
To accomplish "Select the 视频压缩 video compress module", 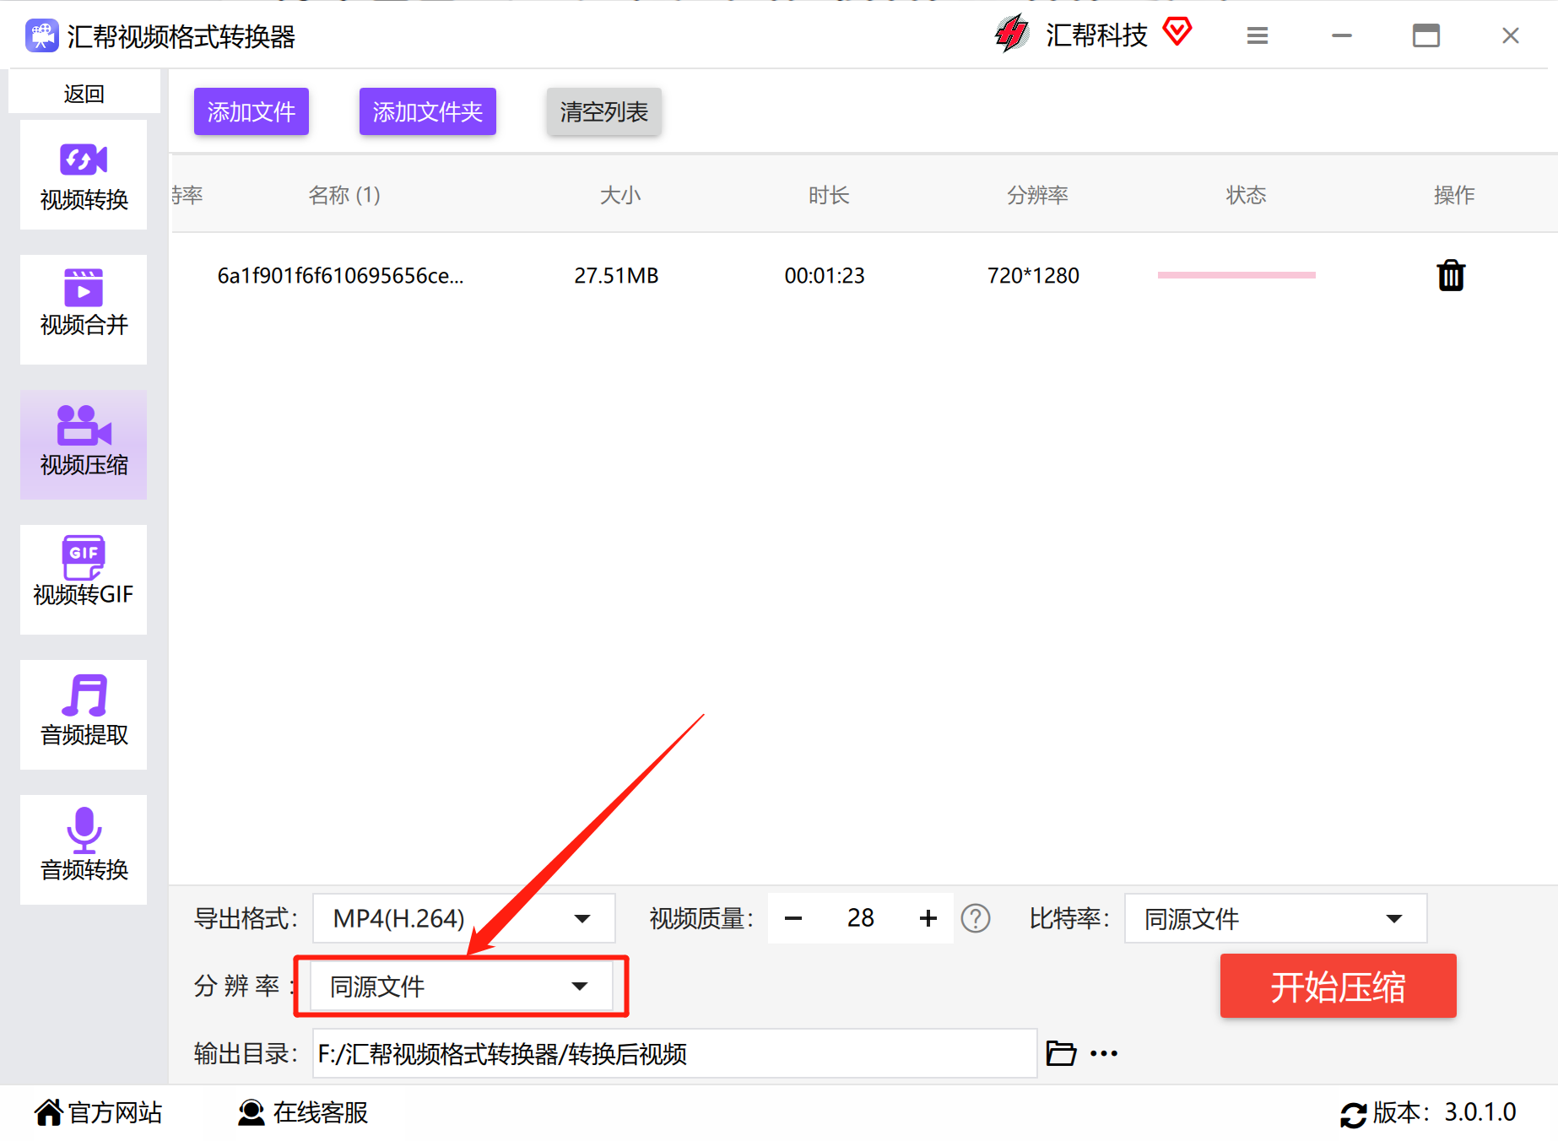I will [84, 445].
